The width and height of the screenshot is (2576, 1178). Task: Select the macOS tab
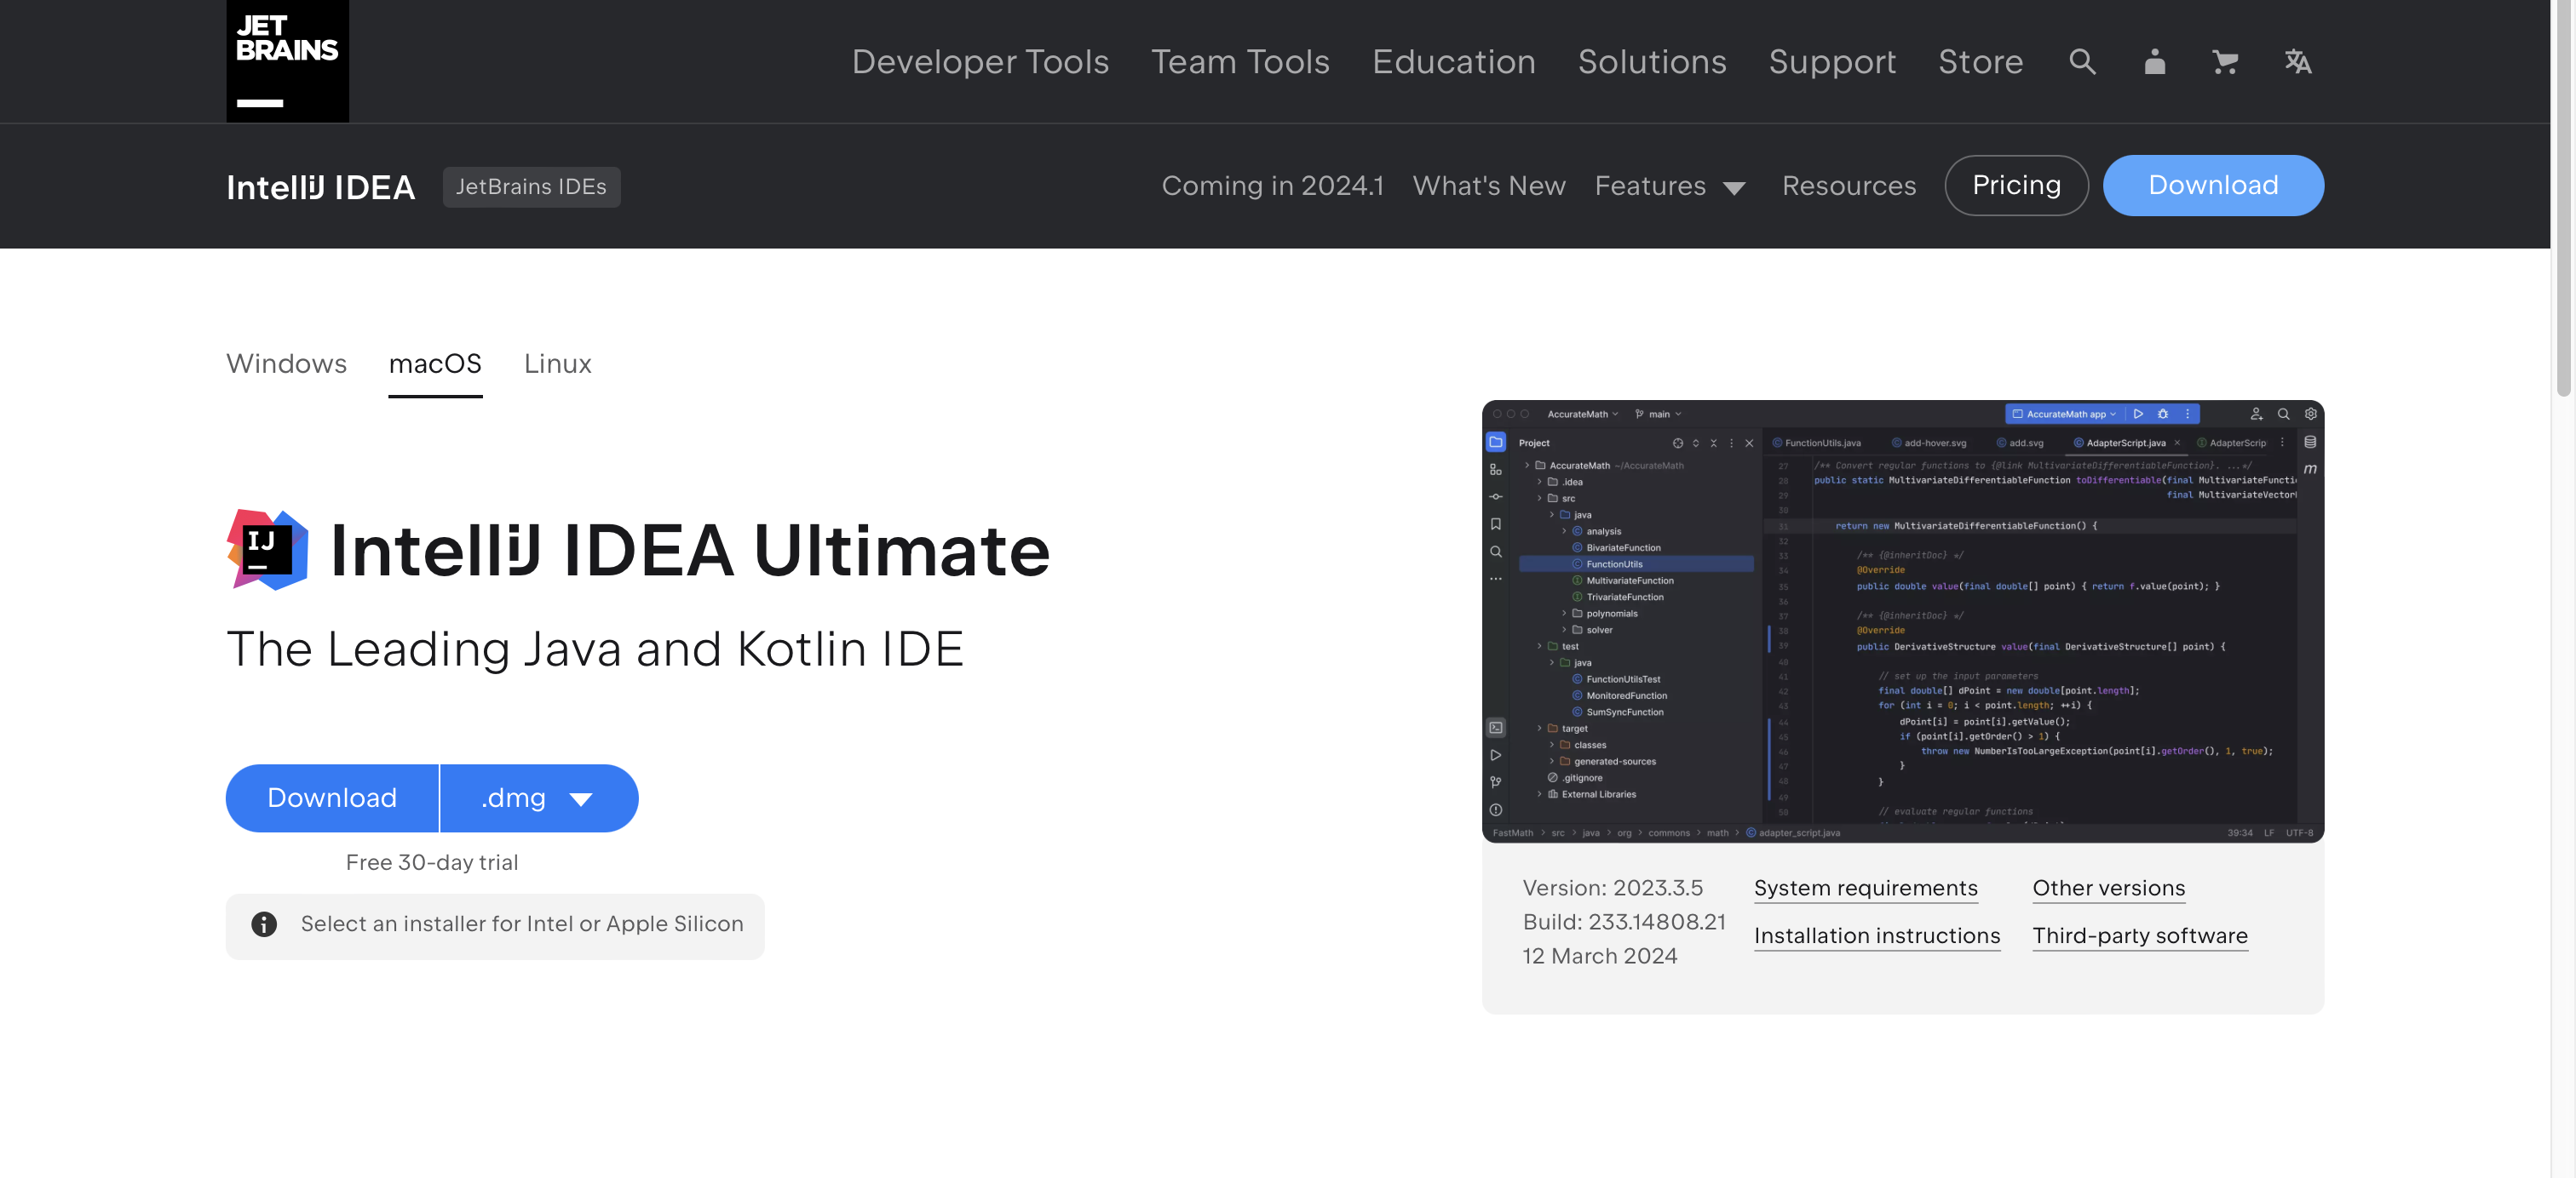click(435, 363)
